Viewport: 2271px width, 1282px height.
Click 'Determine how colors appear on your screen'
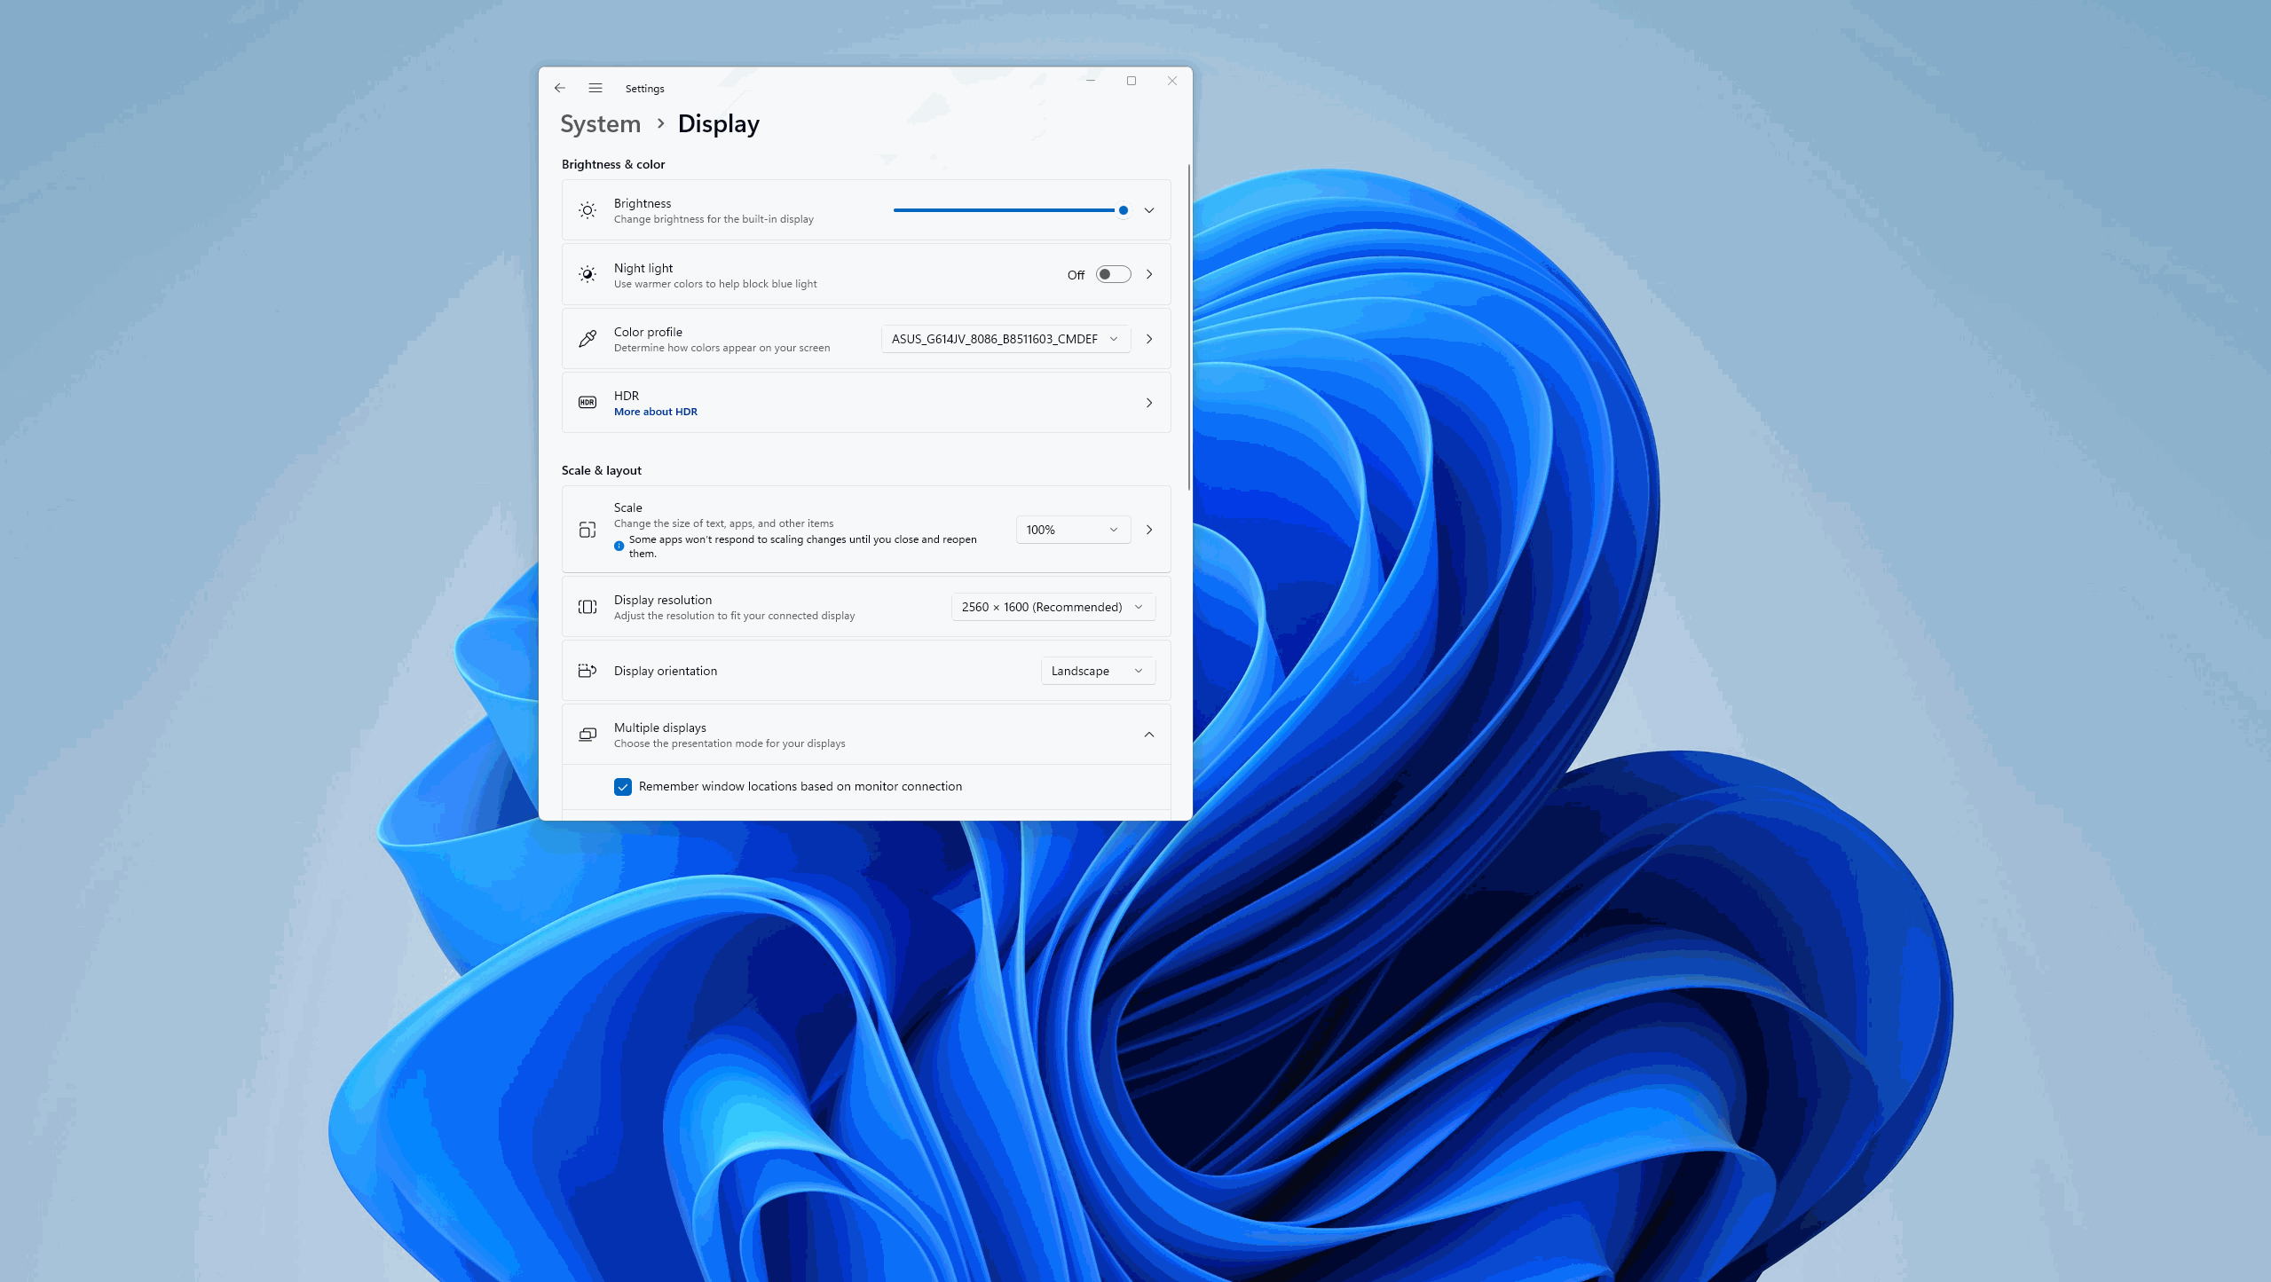pos(722,348)
